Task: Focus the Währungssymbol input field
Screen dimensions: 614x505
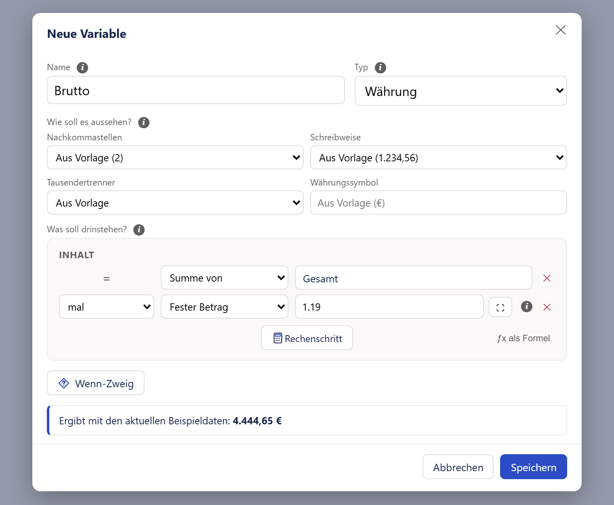Action: pyautogui.click(x=439, y=202)
